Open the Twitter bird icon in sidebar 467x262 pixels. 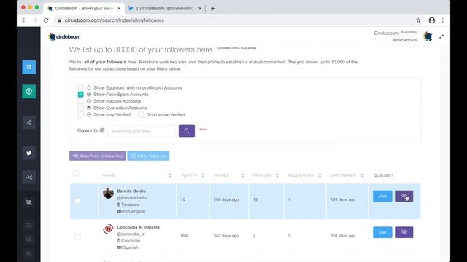click(x=29, y=154)
